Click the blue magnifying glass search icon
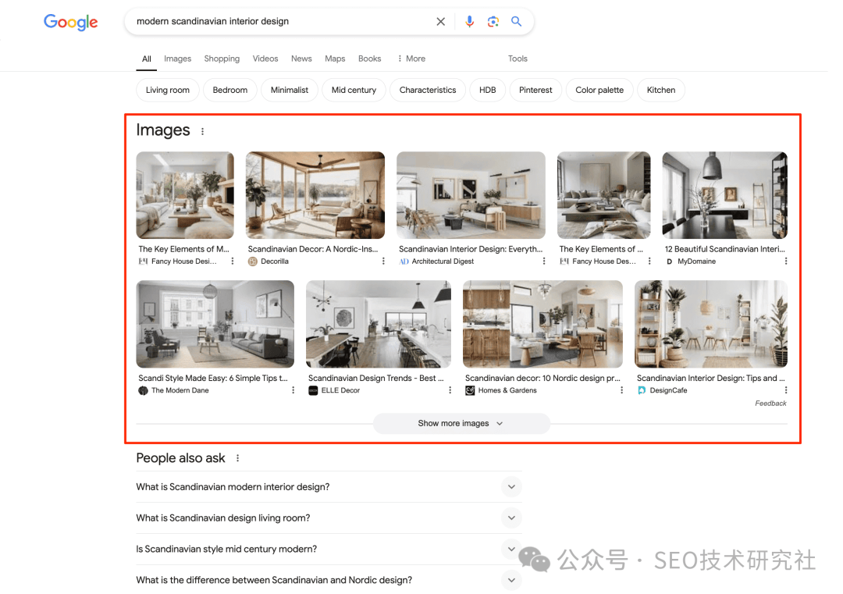The width and height of the screenshot is (843, 594). 516,21
